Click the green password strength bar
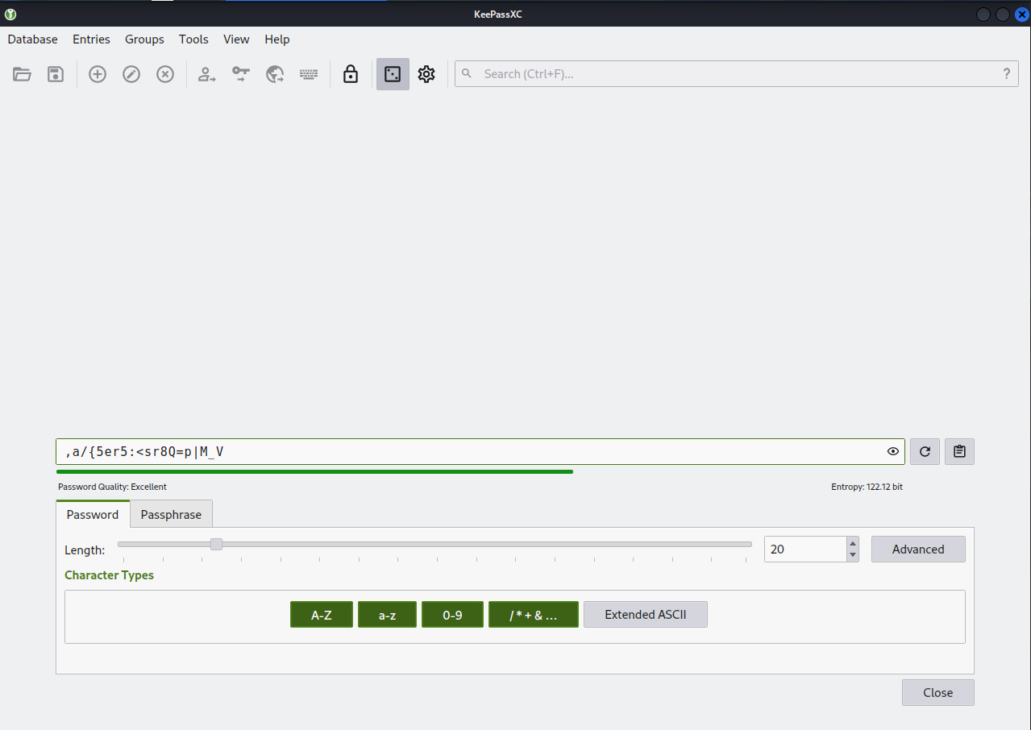Viewport: 1031px width, 730px height. pos(314,471)
